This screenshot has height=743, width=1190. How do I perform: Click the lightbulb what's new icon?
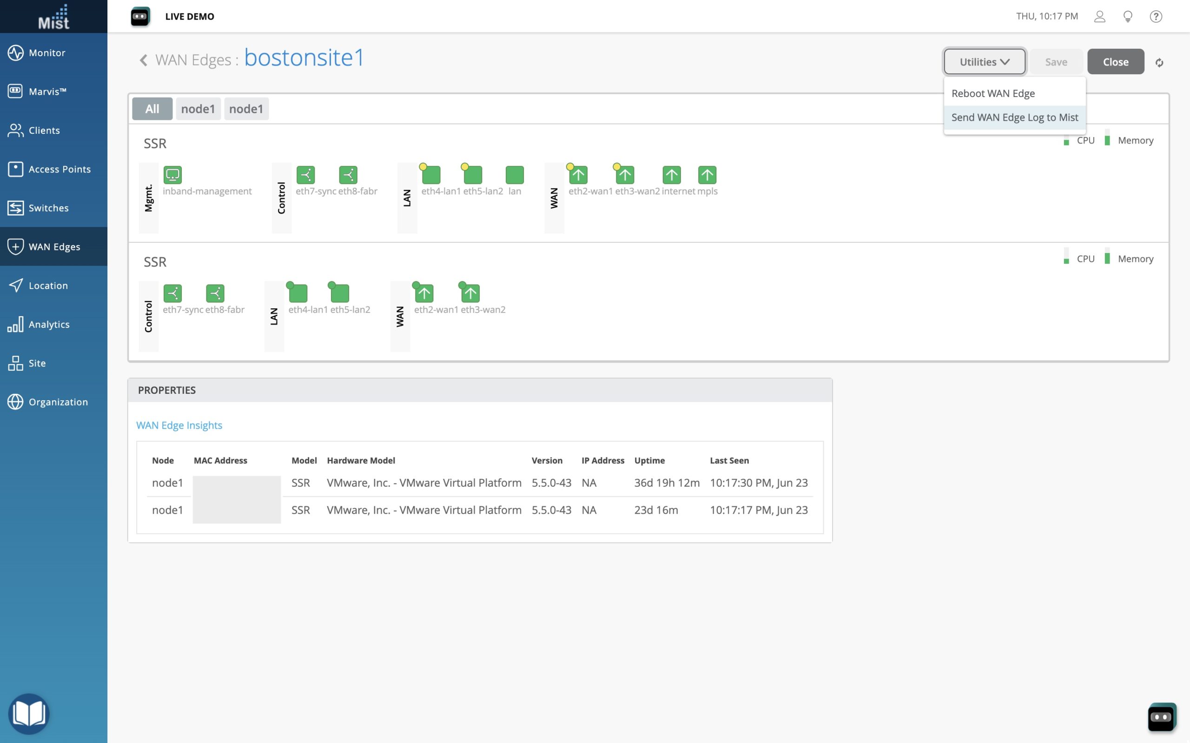coord(1128,16)
